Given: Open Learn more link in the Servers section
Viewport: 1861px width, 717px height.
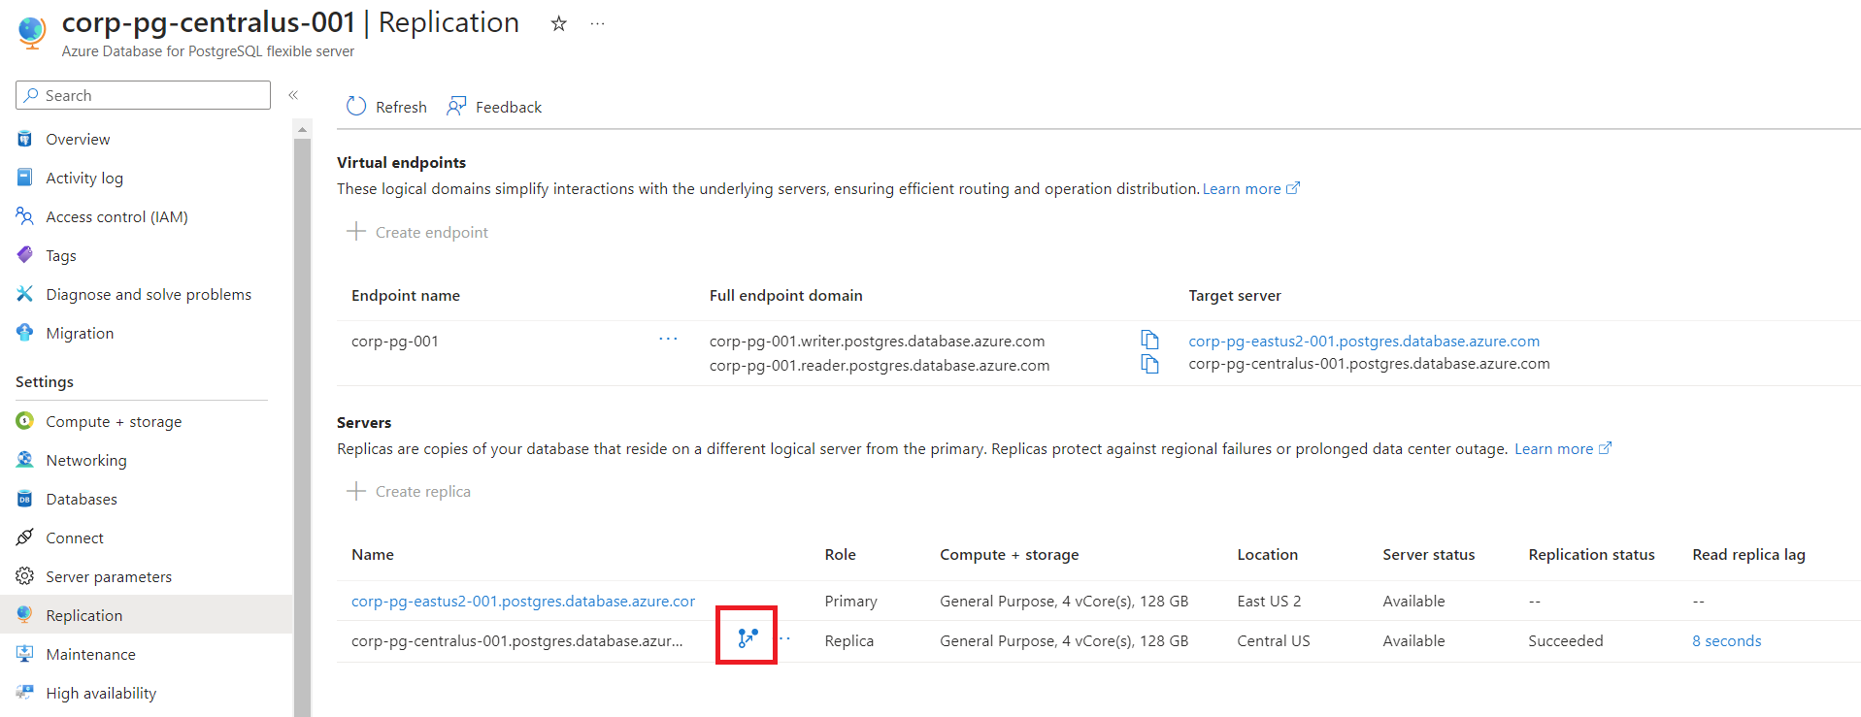Looking at the screenshot, I should tap(1563, 448).
